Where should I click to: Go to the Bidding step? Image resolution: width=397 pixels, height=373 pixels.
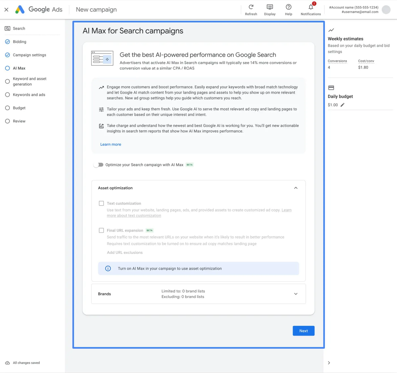click(20, 42)
